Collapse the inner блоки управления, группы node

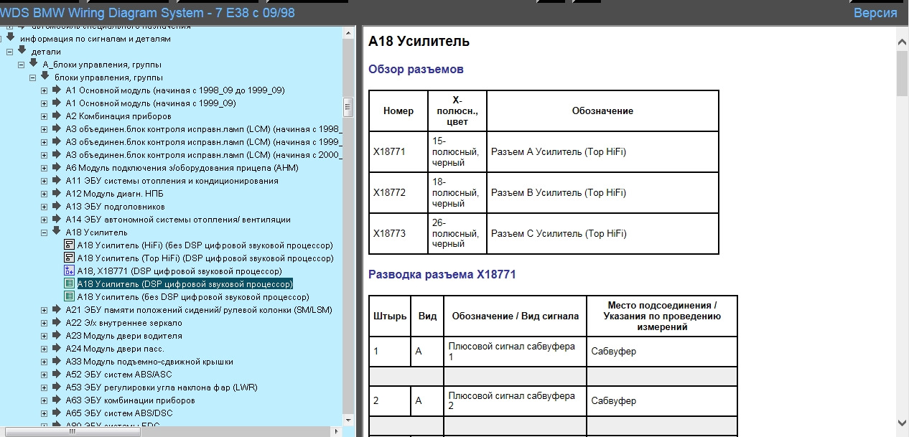tap(33, 77)
